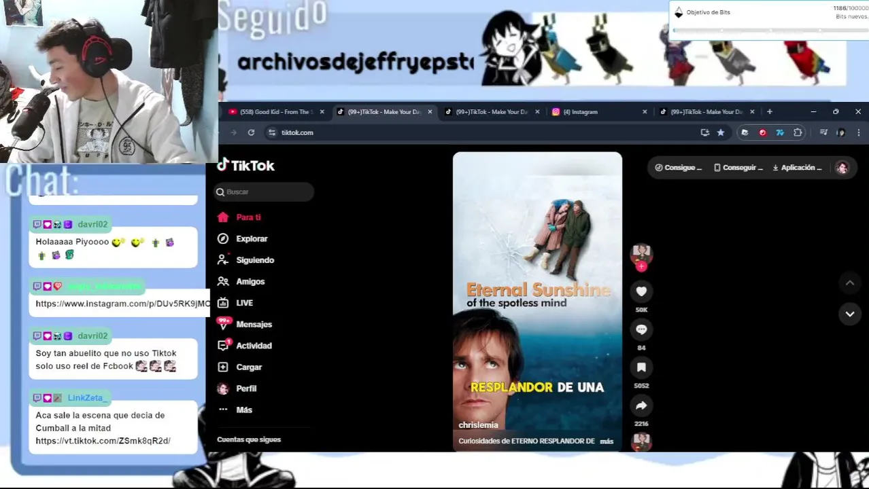Click the forward navigation arrow
This screenshot has width=869, height=489.
[x=233, y=132]
